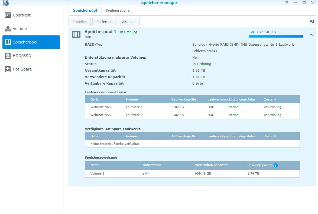The width and height of the screenshot is (318, 214).
Task: Switch to the Konfigurationen tab
Action: point(119,10)
